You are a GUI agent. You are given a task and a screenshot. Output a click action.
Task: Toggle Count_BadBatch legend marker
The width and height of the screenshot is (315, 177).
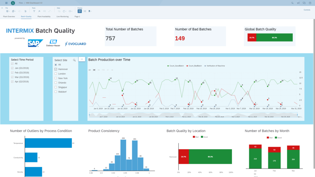(x=187, y=66)
